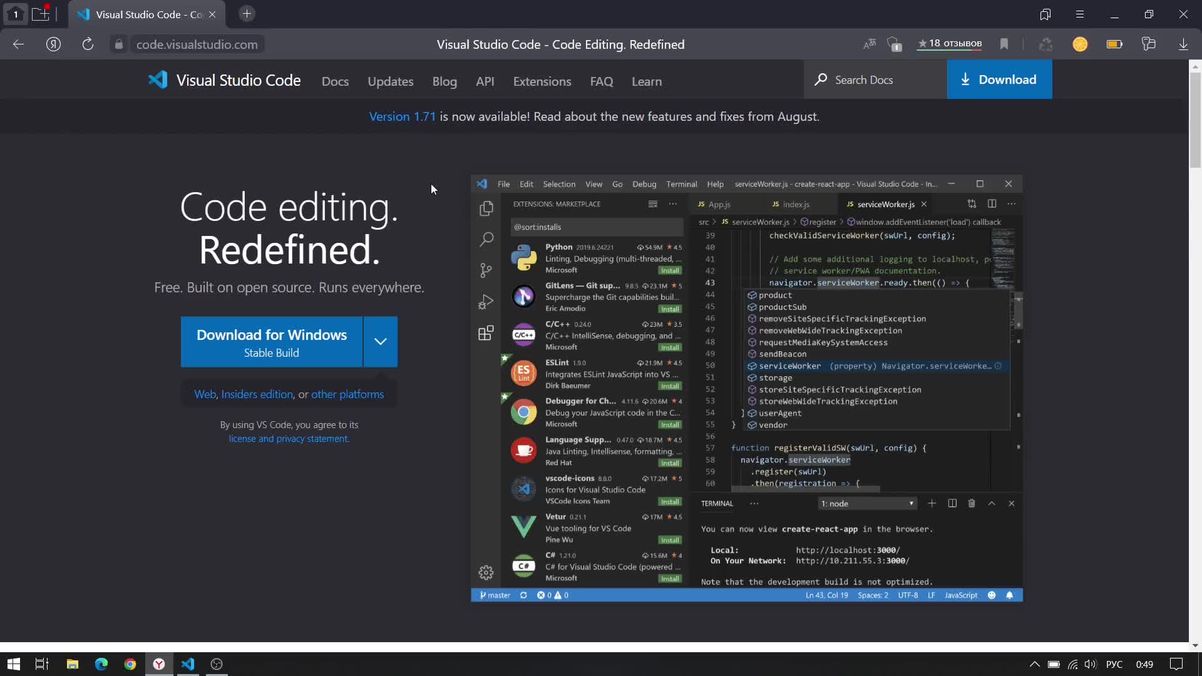The image size is (1202, 676).
Task: Launch Microsoft Edge from taskbar
Action: 101,664
